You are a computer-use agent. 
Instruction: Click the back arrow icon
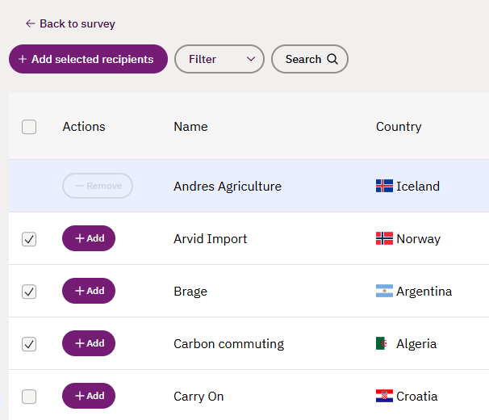pos(31,23)
